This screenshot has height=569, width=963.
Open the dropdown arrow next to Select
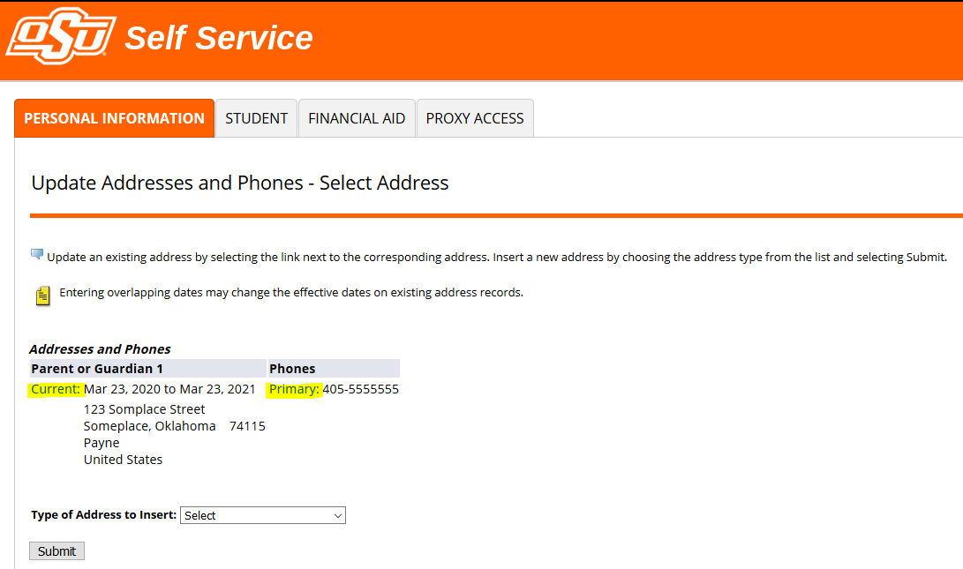coord(336,514)
